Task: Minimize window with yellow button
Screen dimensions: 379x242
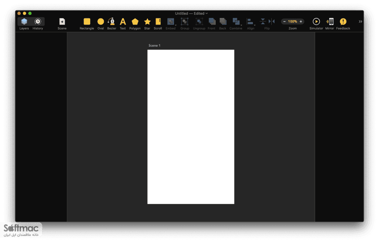Action: tap(24, 13)
